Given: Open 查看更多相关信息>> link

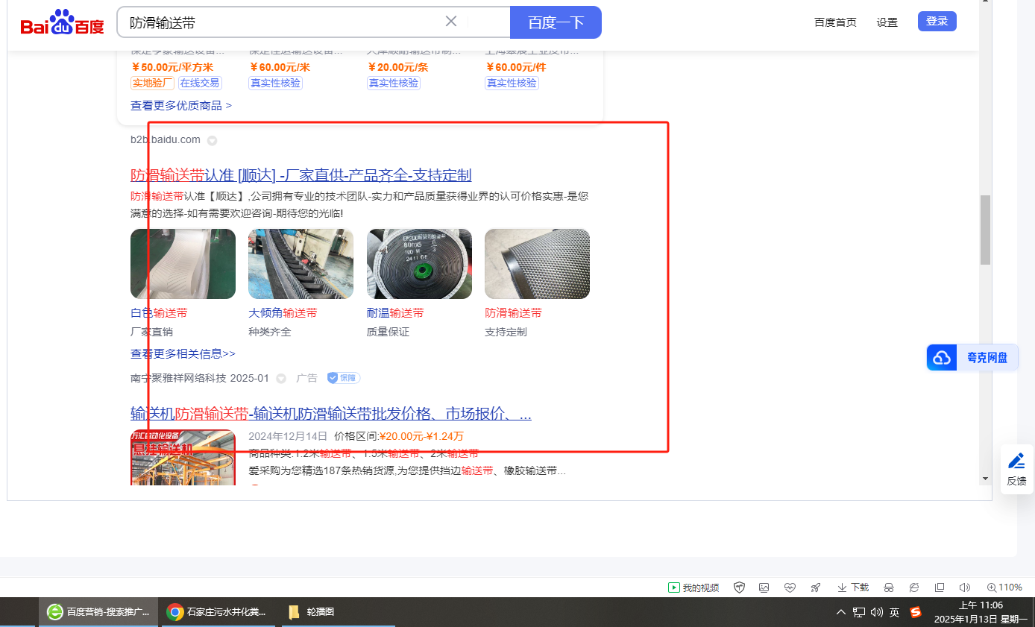Looking at the screenshot, I should coord(183,354).
